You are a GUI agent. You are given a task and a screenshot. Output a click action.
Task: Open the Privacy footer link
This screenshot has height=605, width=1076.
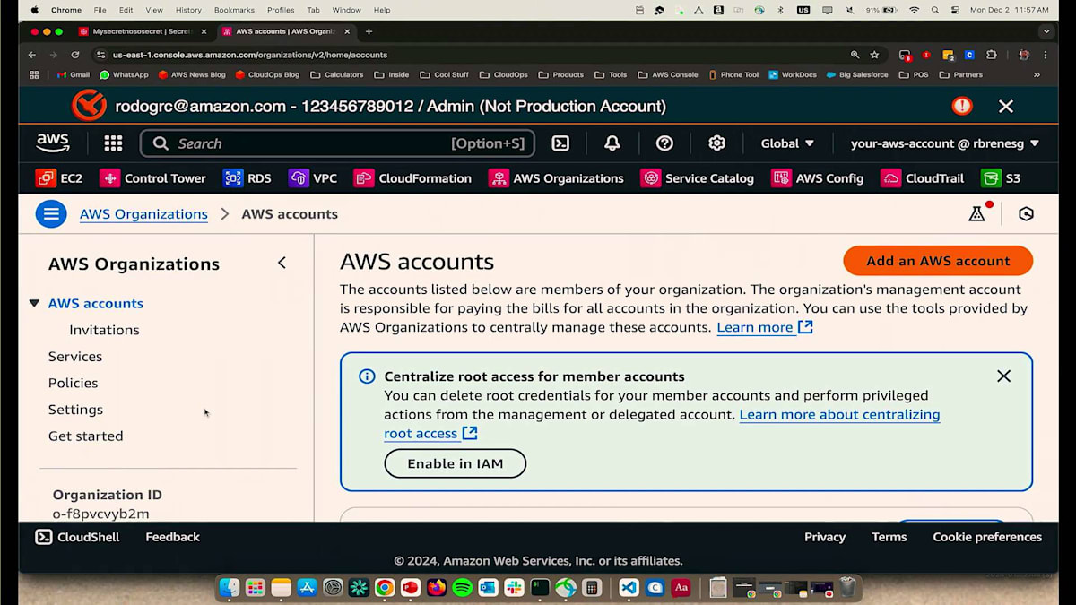click(825, 537)
